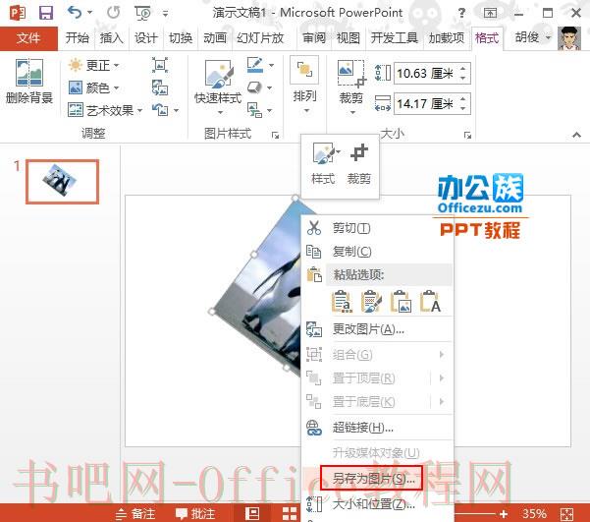The width and height of the screenshot is (590, 522).
Task: Paste keeping source formatting icon
Action: tap(371, 302)
